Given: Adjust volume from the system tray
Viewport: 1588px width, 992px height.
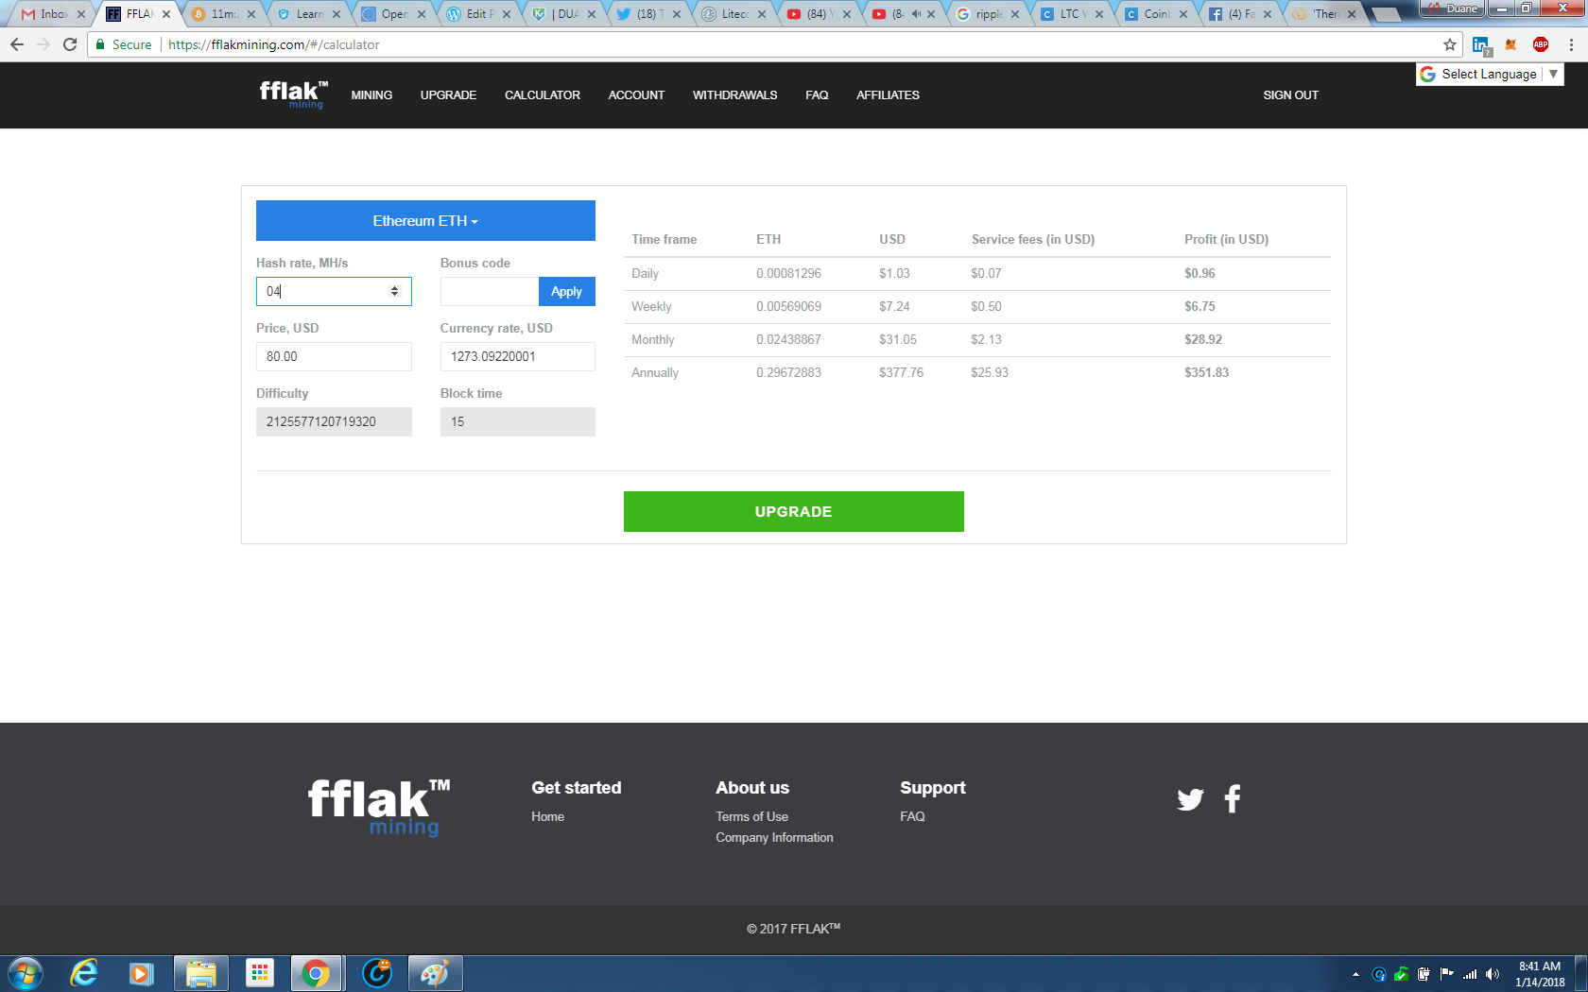Looking at the screenshot, I should pos(1493,972).
